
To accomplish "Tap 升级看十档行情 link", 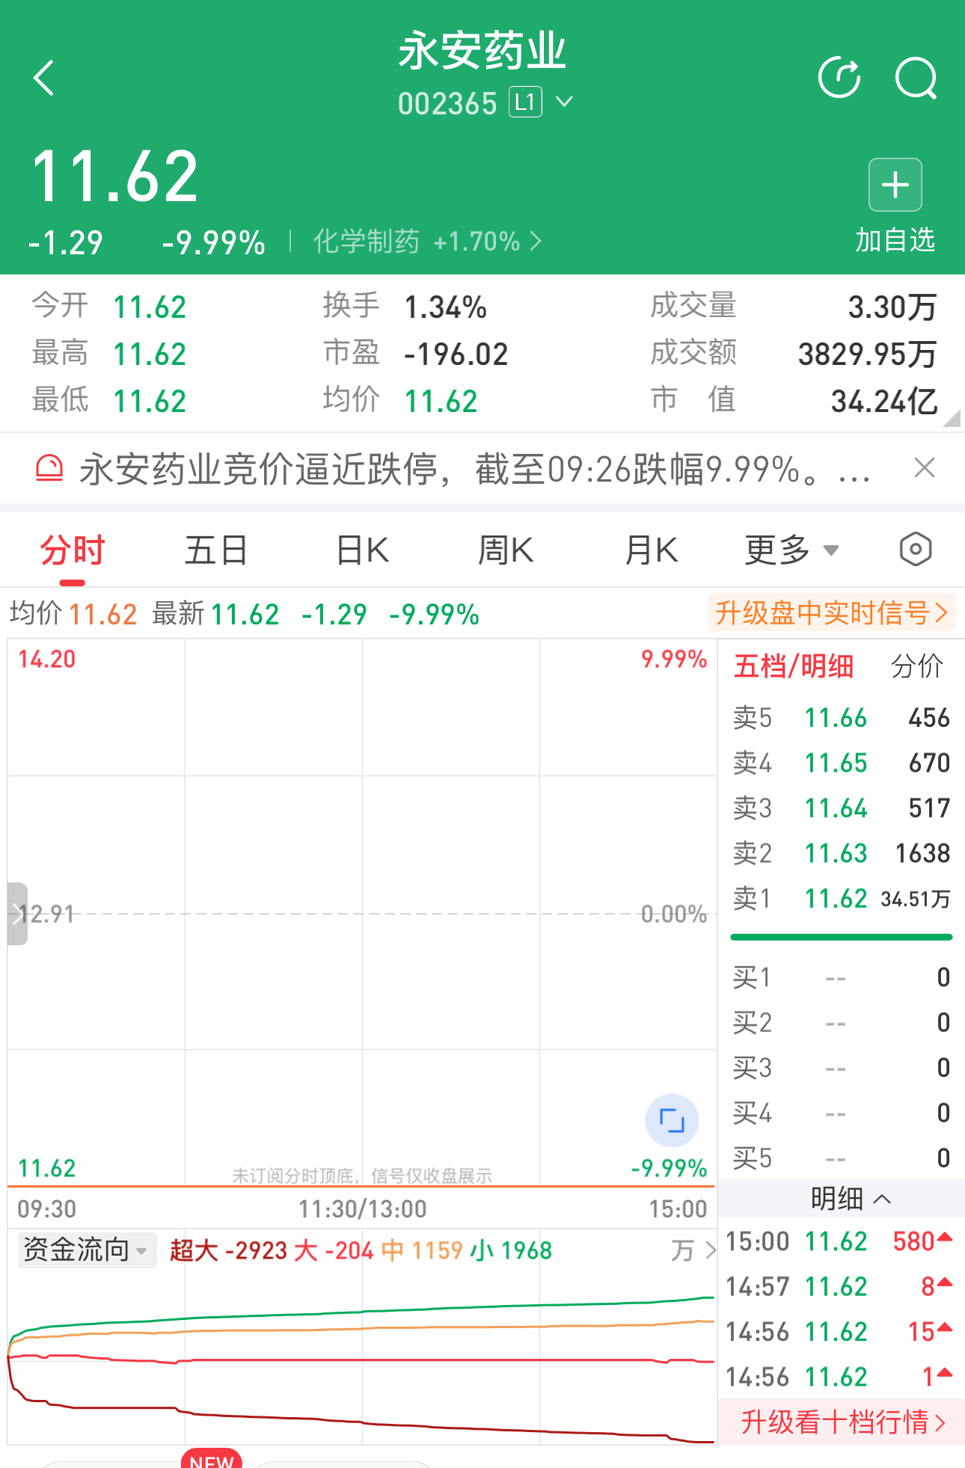I will [841, 1422].
